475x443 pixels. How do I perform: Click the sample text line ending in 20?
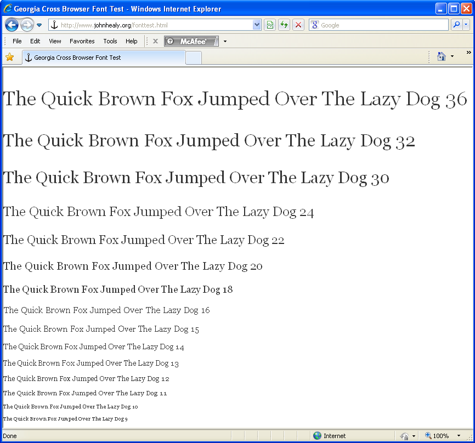[133, 266]
